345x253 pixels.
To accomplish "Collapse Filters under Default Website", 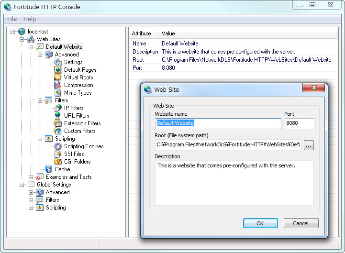I will (40, 100).
